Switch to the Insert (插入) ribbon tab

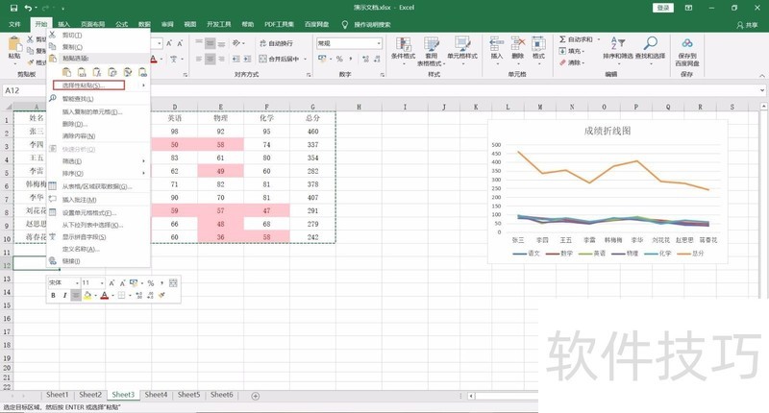pyautogui.click(x=63, y=24)
